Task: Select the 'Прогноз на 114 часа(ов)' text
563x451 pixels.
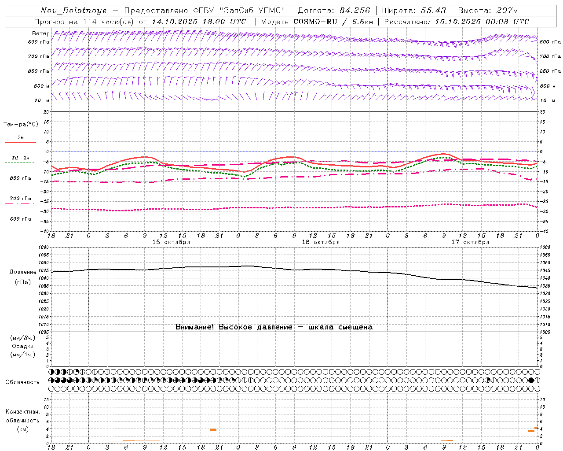Action: [x=85, y=22]
